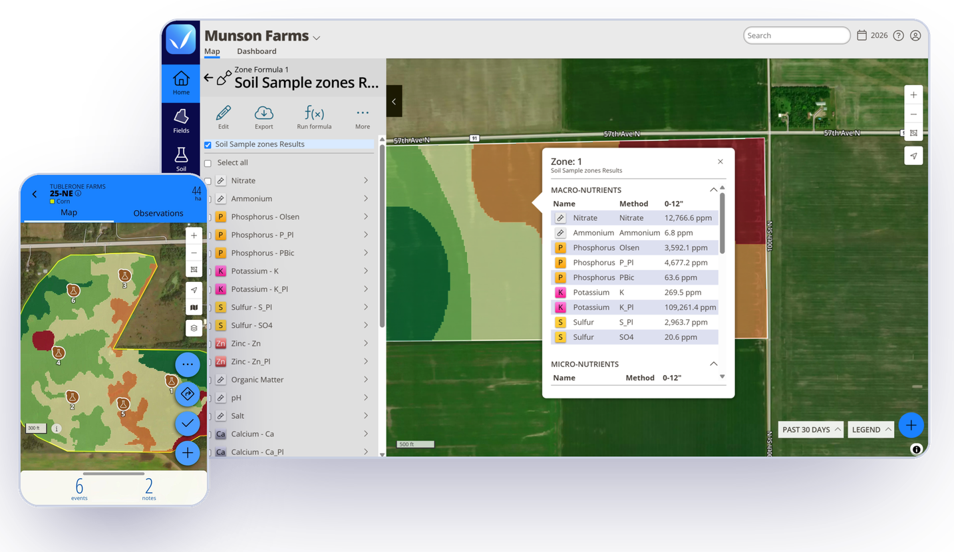Tap the blue checkmark button on mobile
Screen dimensions: 954x552
pos(188,424)
